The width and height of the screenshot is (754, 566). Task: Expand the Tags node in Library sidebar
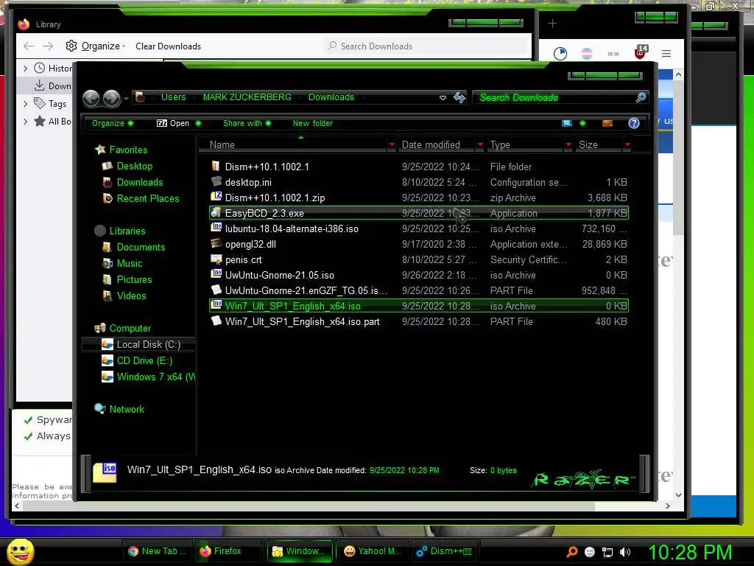[26, 103]
